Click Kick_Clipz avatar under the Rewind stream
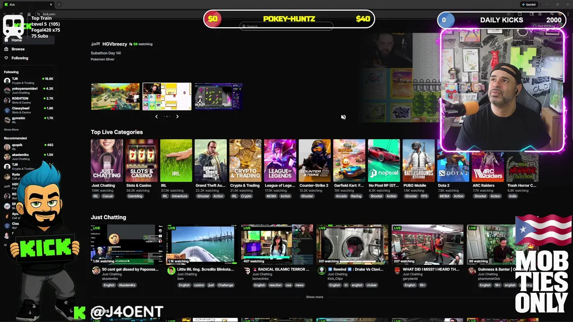Screen dimensions: 573x322 321,271
